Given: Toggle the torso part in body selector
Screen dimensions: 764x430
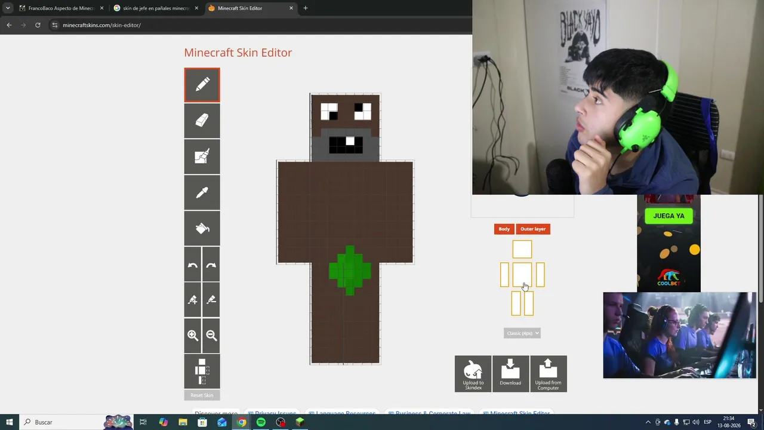Looking at the screenshot, I should point(522,275).
